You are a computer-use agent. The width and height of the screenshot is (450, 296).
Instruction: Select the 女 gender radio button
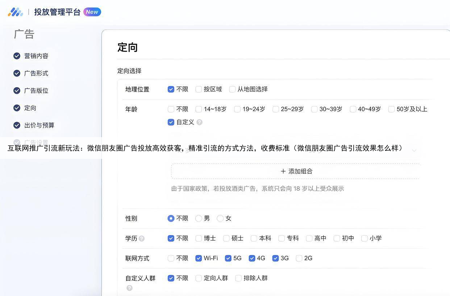[x=220, y=219]
